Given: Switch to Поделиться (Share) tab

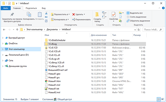Looking at the screenshot, I should pyautogui.click(x=31, y=8).
